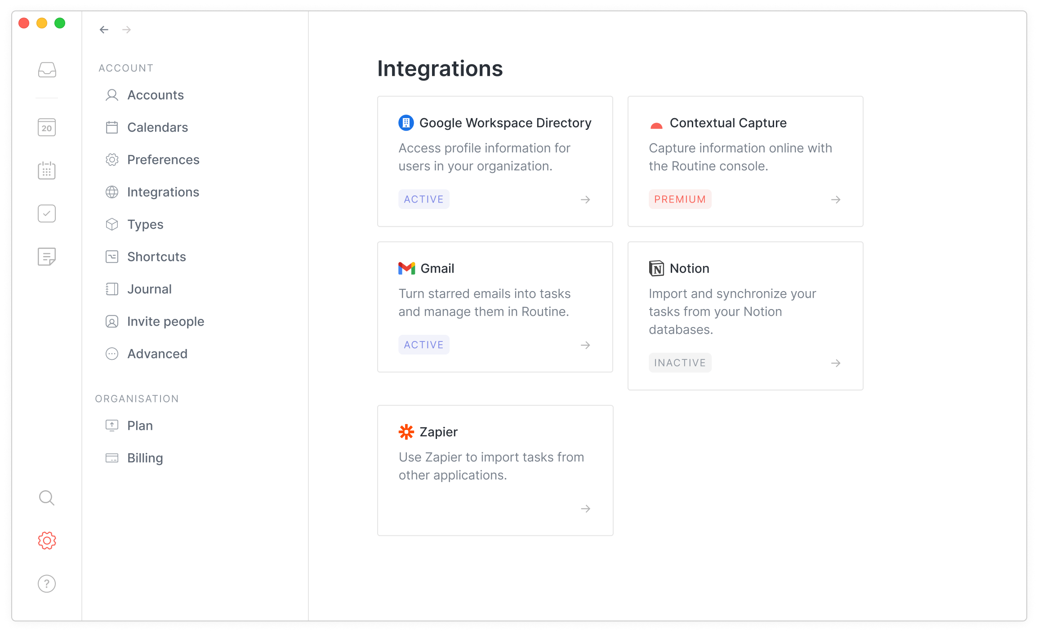1038x633 pixels.
Task: Click the red settings gear icon
Action: (47, 540)
